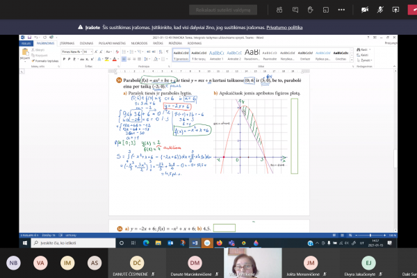Raise hand in the Teams meeting

[310, 10]
